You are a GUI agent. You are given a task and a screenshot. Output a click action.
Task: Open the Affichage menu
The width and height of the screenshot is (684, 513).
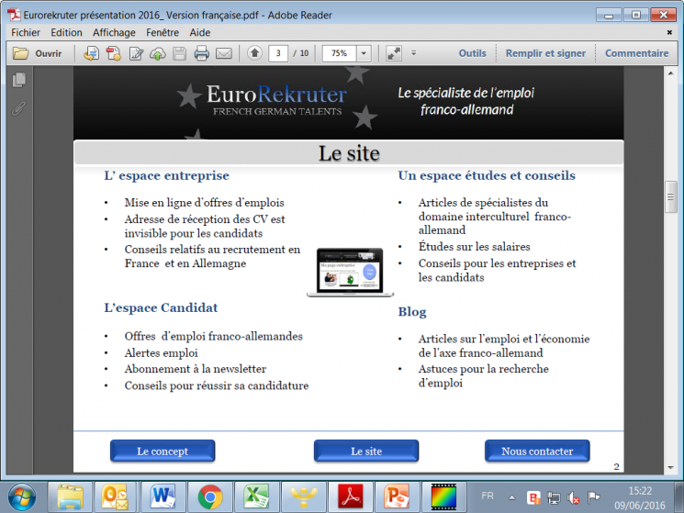point(114,33)
